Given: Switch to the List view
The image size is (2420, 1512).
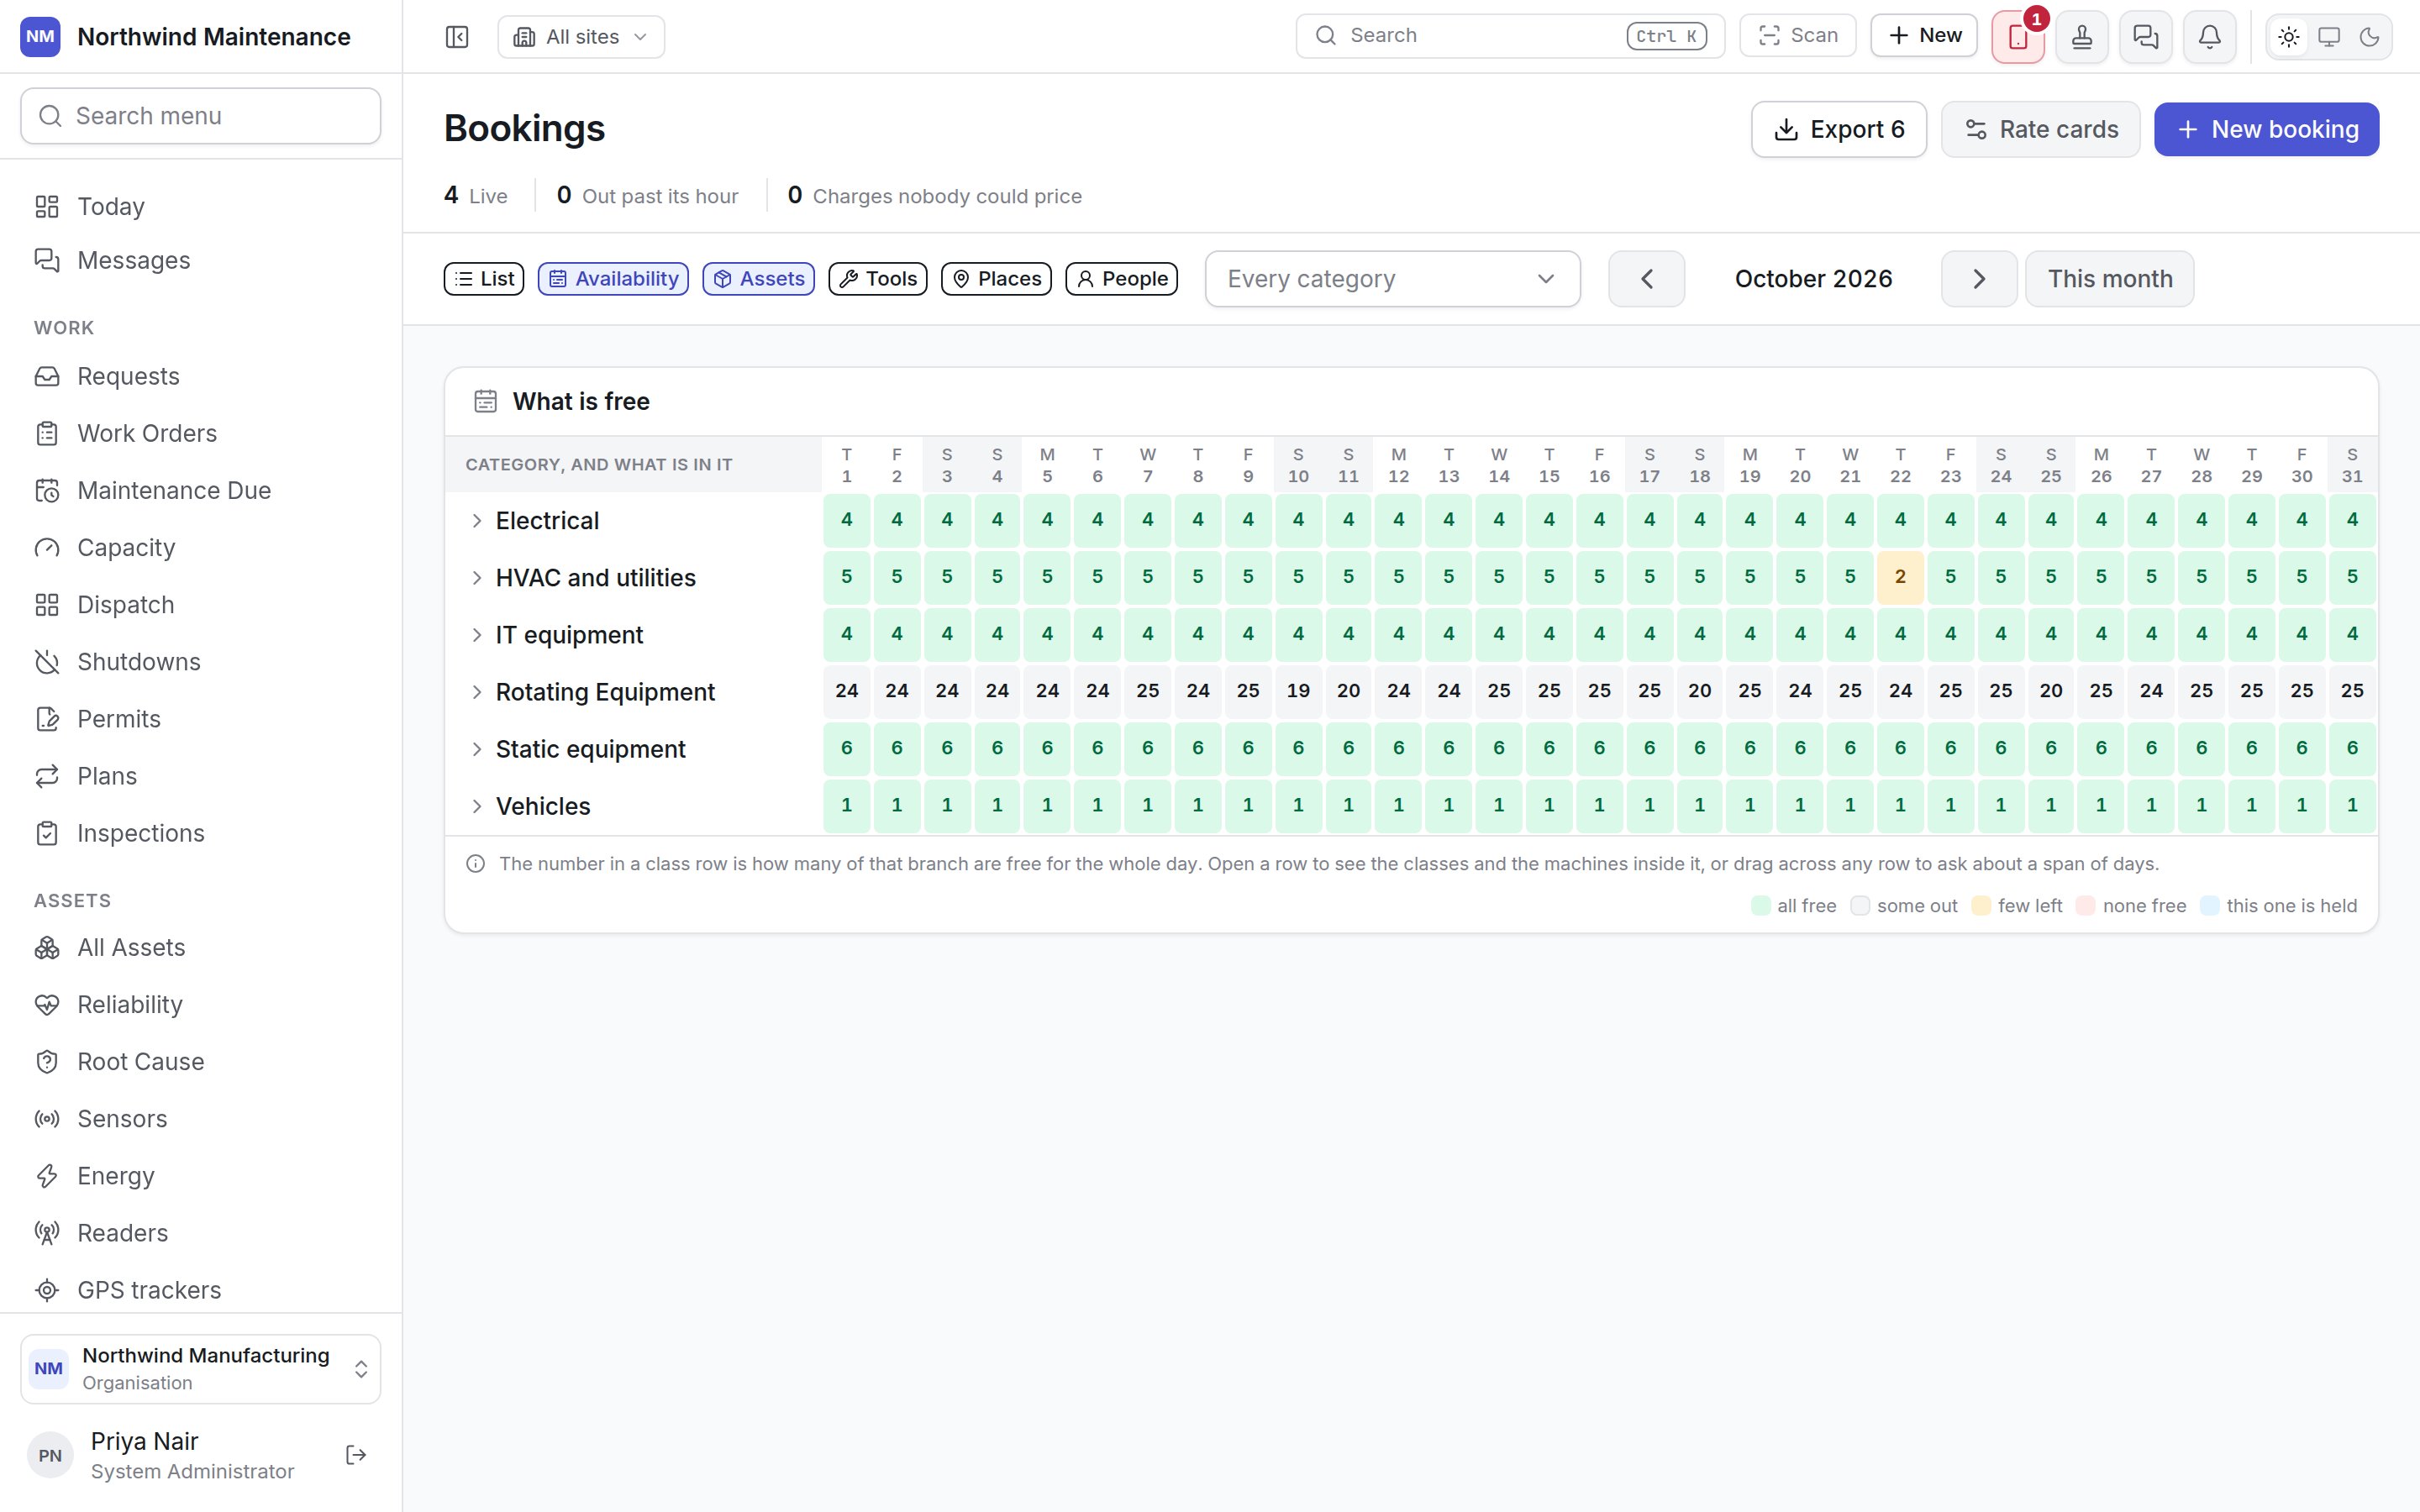Looking at the screenshot, I should (x=484, y=279).
